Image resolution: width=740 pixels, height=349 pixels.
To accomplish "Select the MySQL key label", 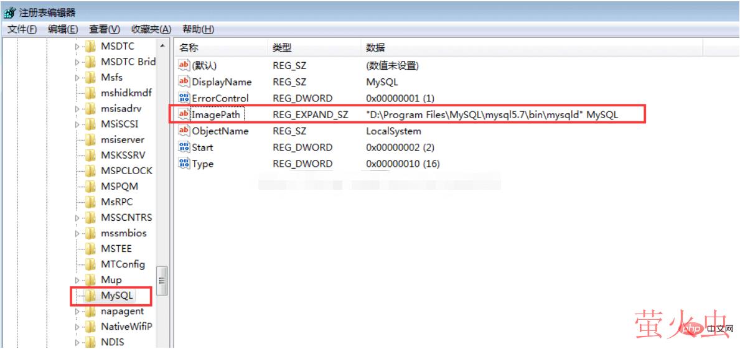I will pyautogui.click(x=117, y=295).
